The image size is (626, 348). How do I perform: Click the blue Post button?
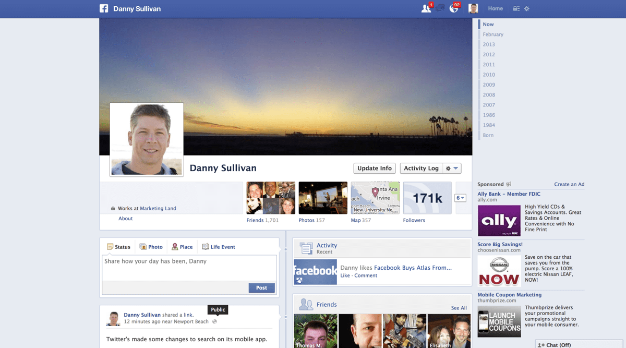pos(261,287)
